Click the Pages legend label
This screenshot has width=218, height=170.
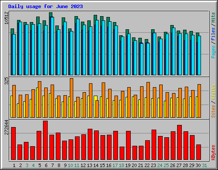213,52
